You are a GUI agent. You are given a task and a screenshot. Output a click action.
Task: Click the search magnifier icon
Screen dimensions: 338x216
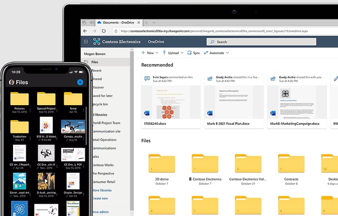(212, 42)
